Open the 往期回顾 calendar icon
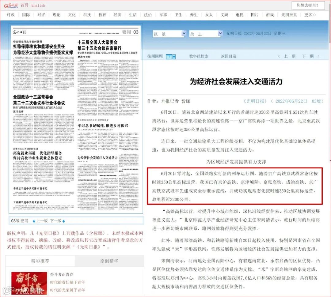 169,57
